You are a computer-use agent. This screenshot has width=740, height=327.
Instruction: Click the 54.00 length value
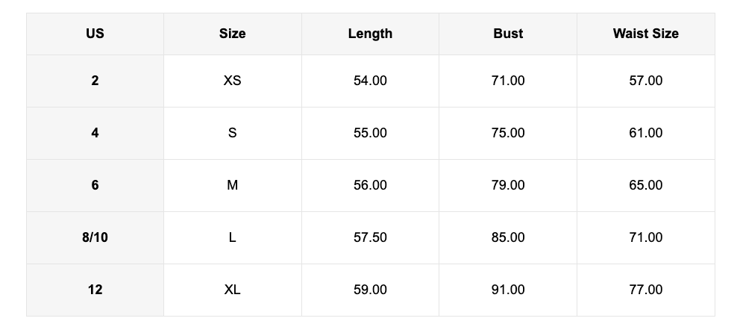(370, 81)
